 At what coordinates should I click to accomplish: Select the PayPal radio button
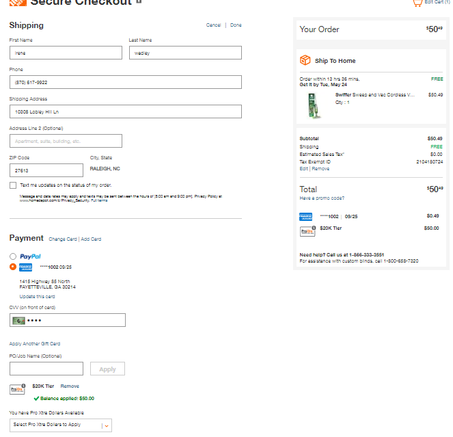pos(13,256)
